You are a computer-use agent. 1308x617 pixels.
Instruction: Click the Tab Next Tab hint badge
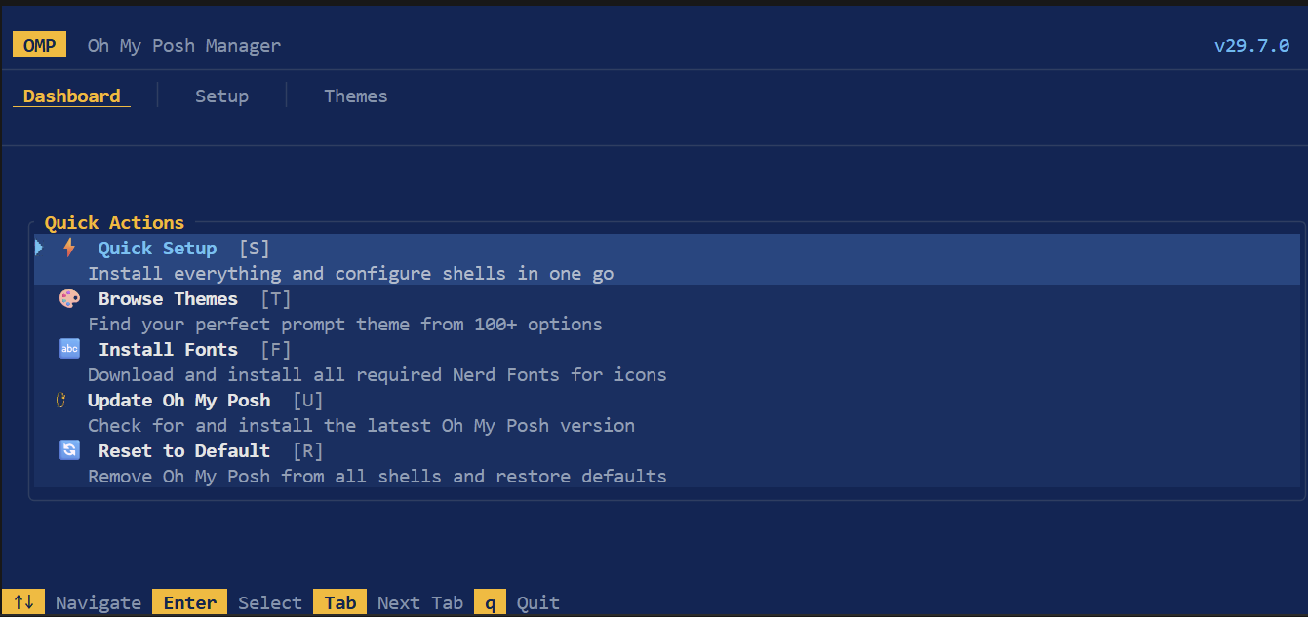click(x=339, y=601)
